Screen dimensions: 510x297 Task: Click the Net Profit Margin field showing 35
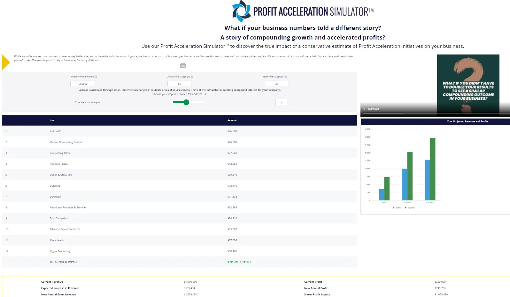pyautogui.click(x=277, y=84)
